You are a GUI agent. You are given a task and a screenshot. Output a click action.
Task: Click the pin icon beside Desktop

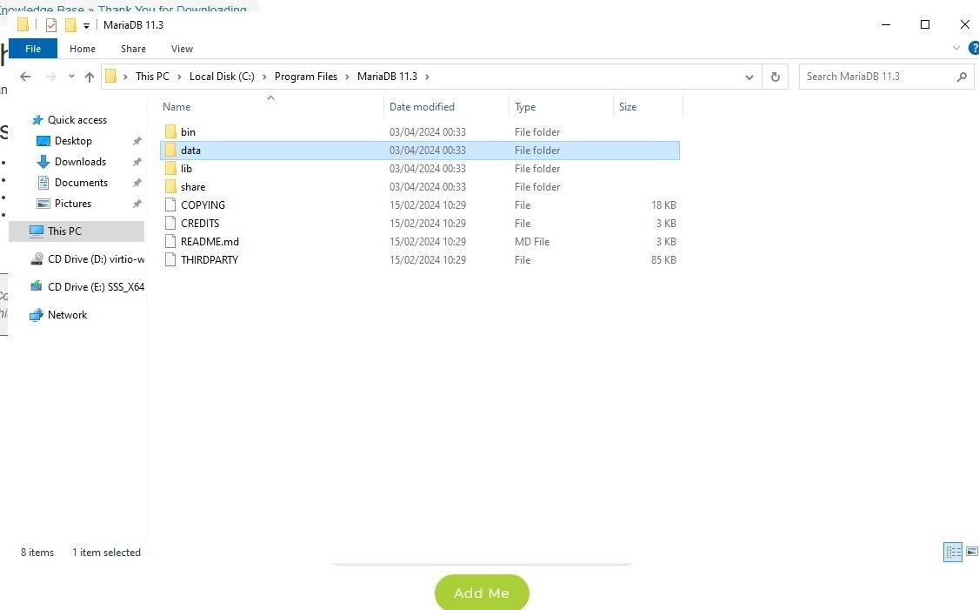[137, 141]
